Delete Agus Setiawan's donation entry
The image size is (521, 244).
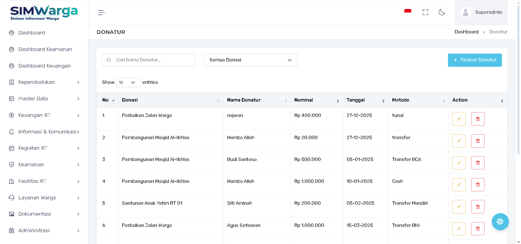(477, 229)
